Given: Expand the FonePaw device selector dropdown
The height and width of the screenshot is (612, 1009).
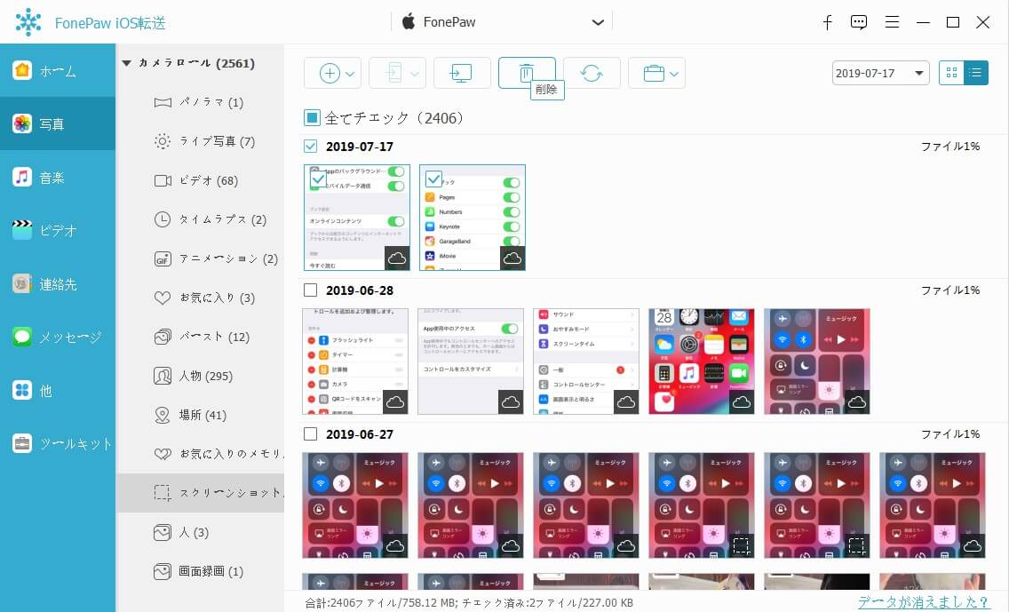Looking at the screenshot, I should coord(598,22).
